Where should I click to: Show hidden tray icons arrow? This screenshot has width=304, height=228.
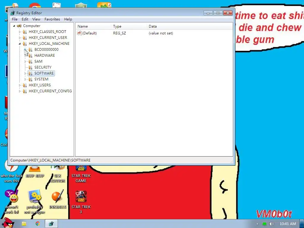point(257,224)
